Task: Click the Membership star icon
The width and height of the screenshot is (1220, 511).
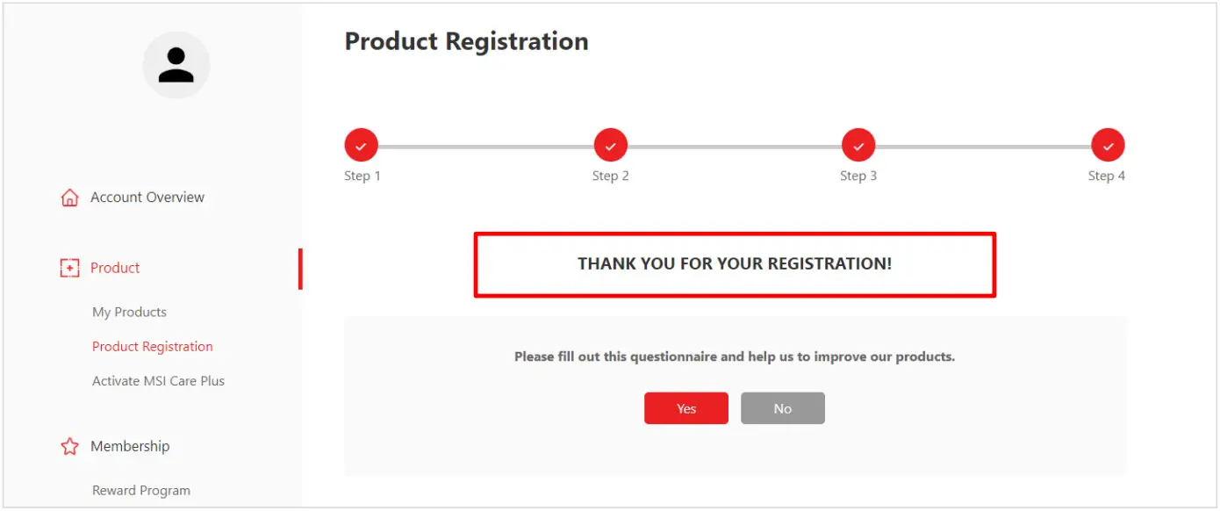Action: pos(69,447)
